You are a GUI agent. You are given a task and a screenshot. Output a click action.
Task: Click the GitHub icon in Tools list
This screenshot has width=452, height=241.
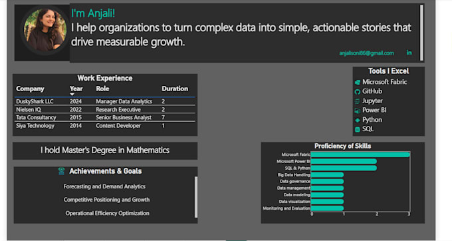(358, 92)
